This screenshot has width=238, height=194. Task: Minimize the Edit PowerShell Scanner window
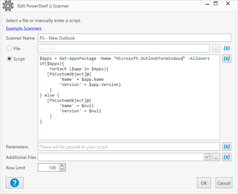click(207, 4)
